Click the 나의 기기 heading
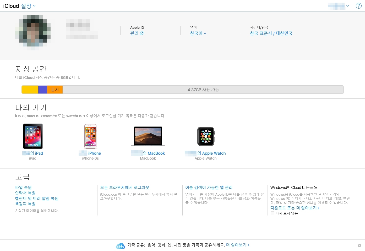This screenshot has width=365, height=251. coord(31,107)
